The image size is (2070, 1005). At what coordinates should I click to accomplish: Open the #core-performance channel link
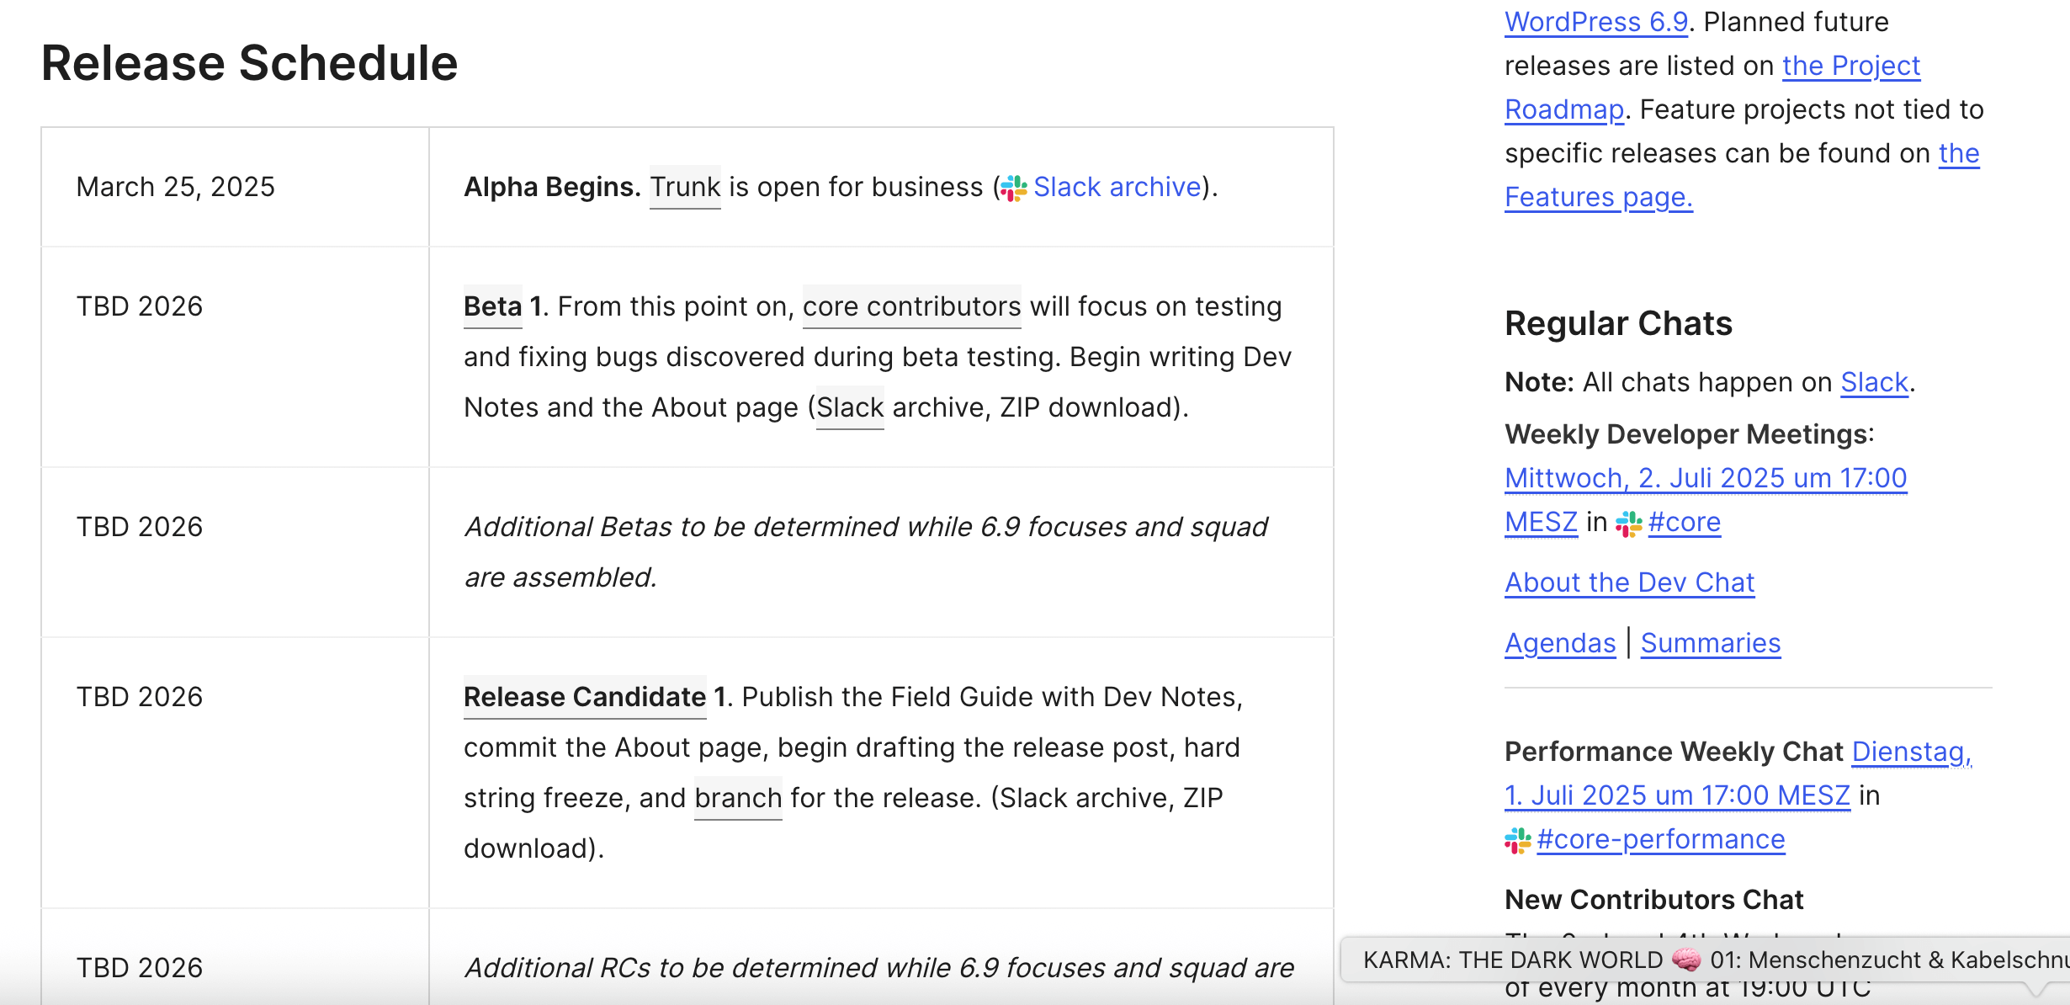[1661, 839]
